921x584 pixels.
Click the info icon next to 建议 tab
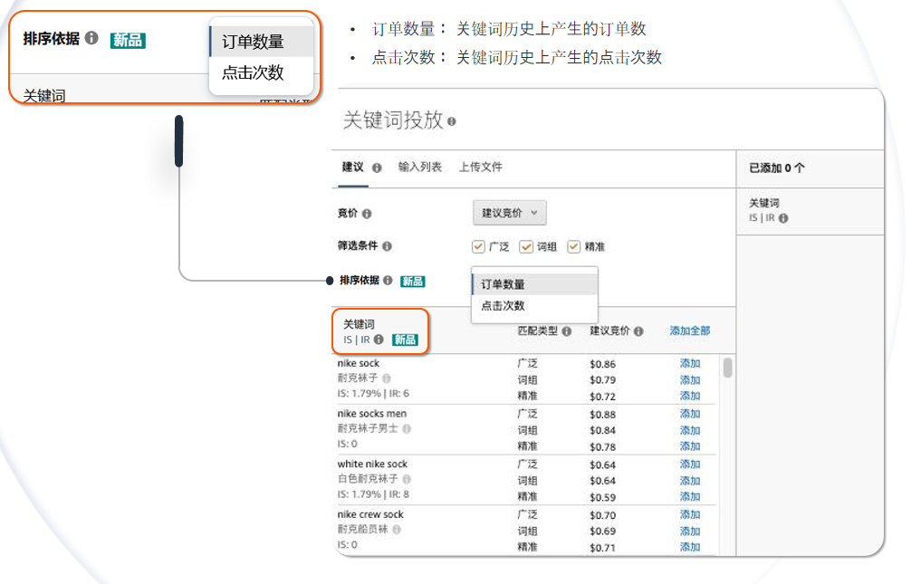(379, 167)
